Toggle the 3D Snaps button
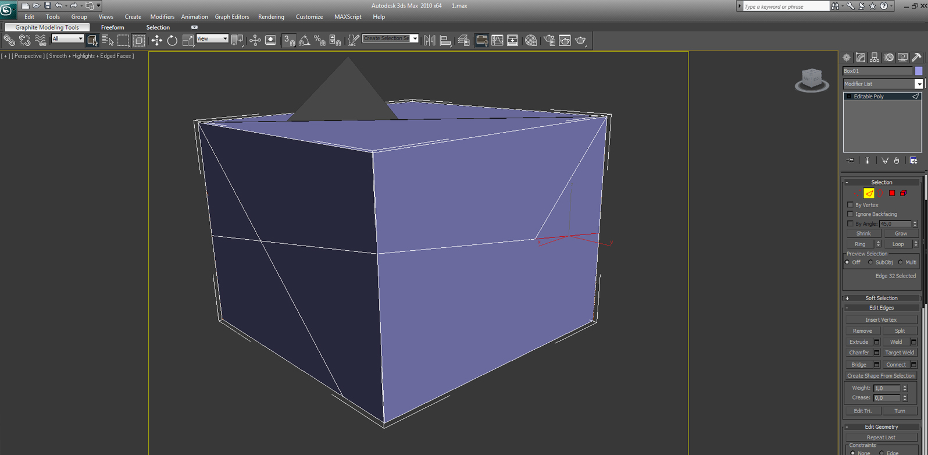The height and width of the screenshot is (455, 928). 289,40
